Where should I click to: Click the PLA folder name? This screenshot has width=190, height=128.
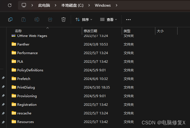pos(20,62)
